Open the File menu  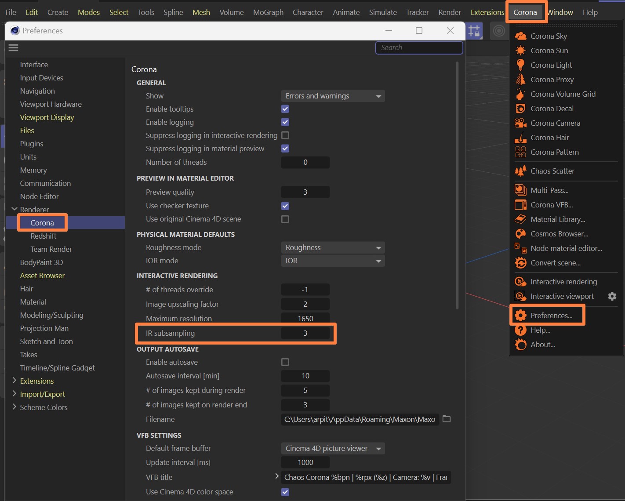[11, 12]
